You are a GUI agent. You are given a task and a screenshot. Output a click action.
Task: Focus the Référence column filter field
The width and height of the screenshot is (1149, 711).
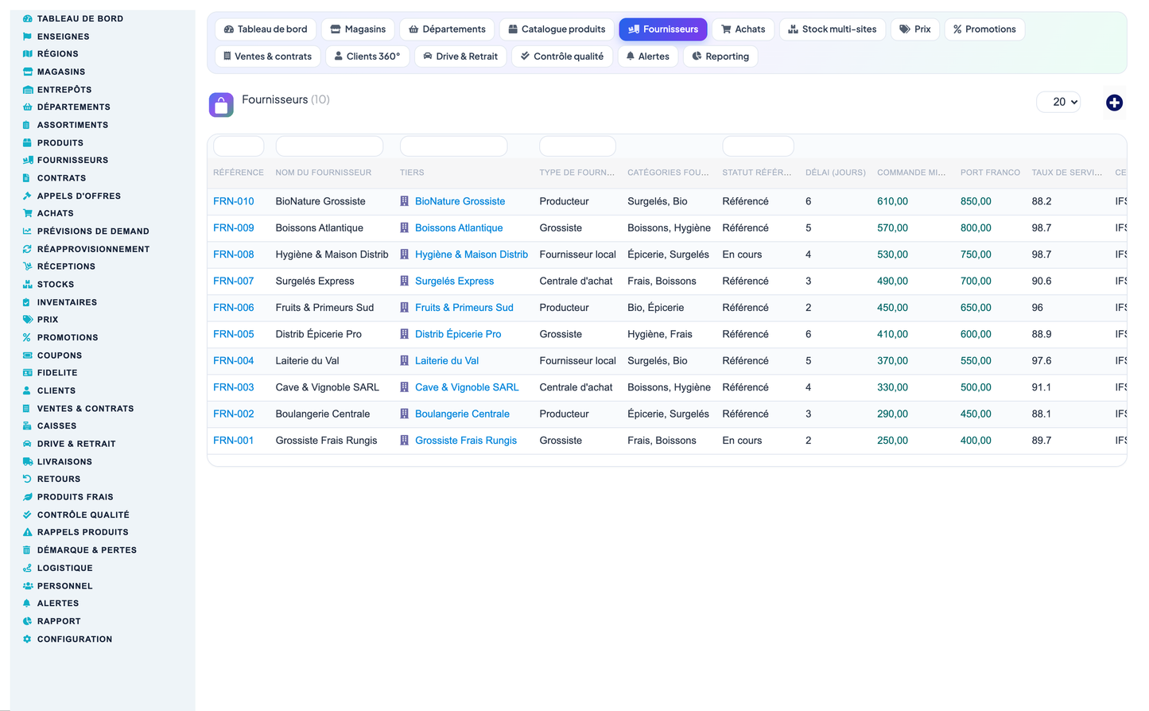[x=239, y=146]
